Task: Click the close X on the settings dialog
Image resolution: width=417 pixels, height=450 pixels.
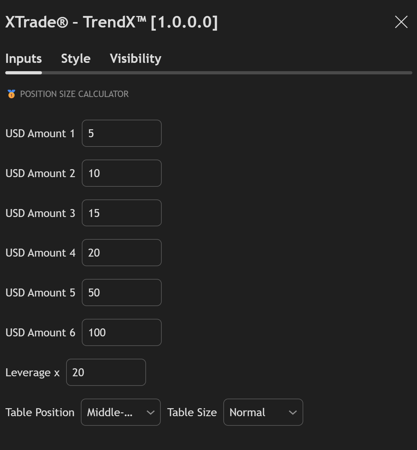Action: click(401, 22)
